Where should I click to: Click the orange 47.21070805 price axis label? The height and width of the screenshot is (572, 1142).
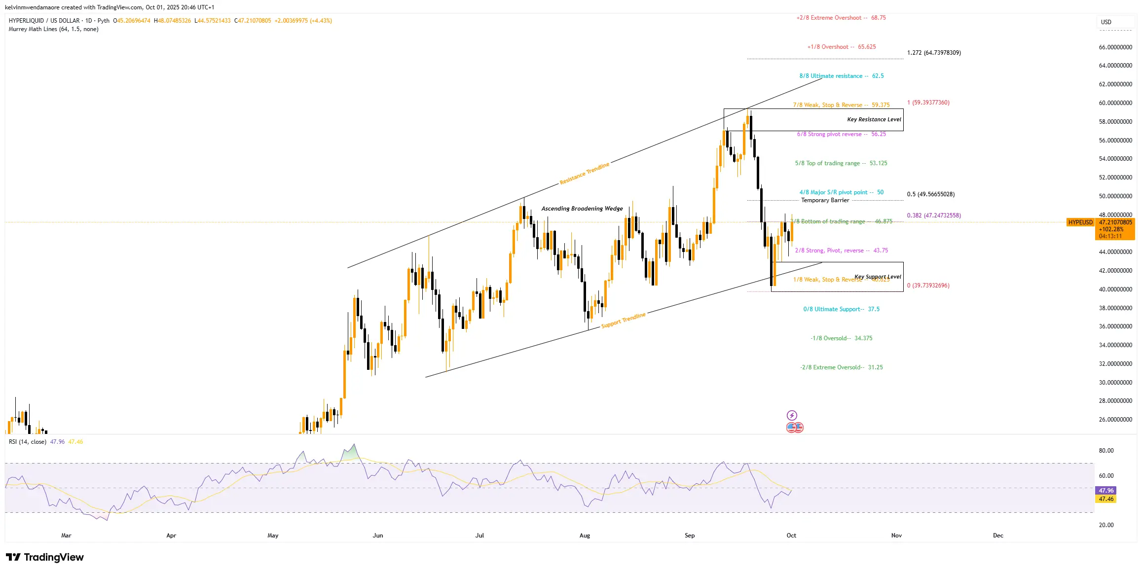click(1115, 222)
